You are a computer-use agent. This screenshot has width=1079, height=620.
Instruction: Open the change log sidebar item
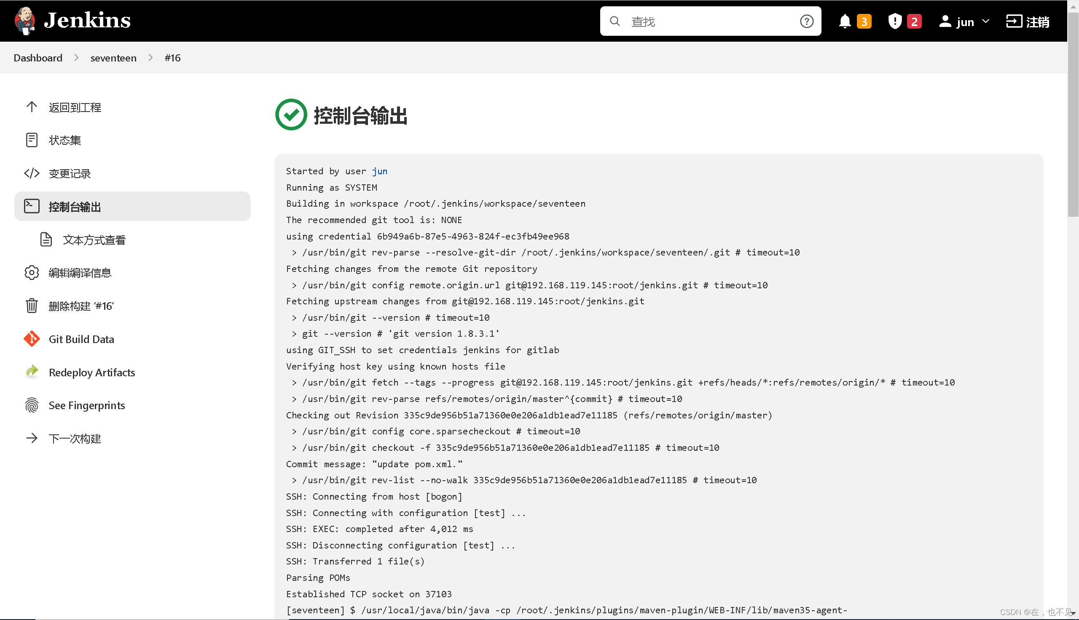coord(70,173)
